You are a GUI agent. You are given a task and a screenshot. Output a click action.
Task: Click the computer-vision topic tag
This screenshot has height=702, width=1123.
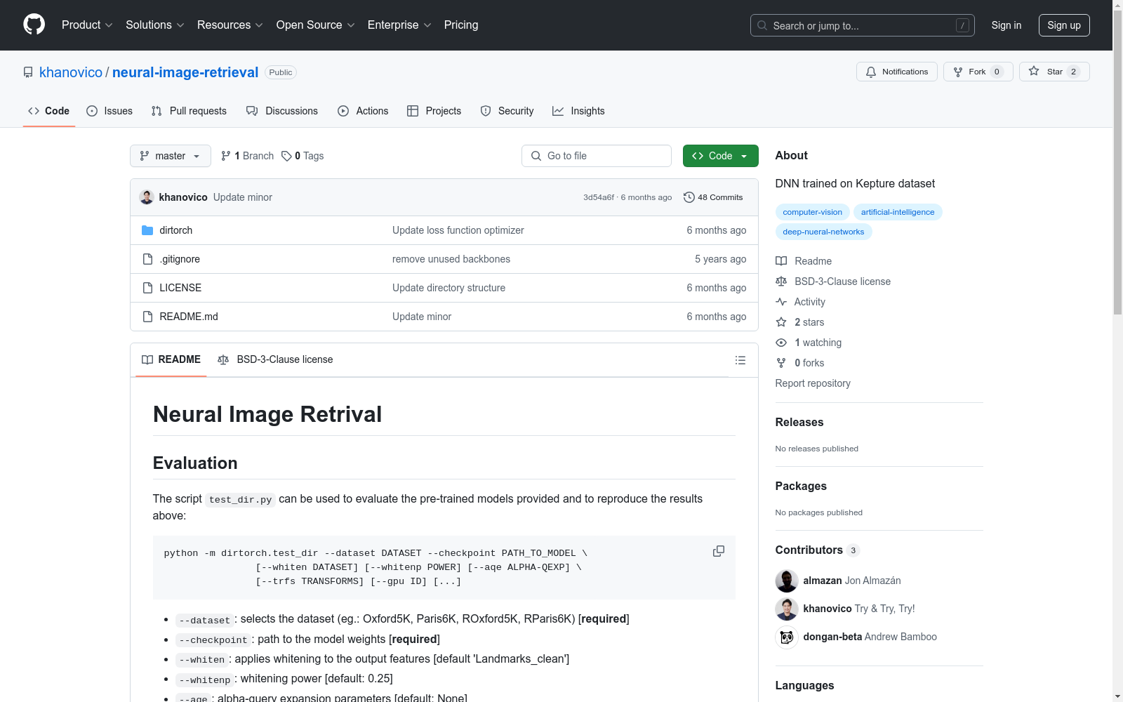[x=813, y=212]
